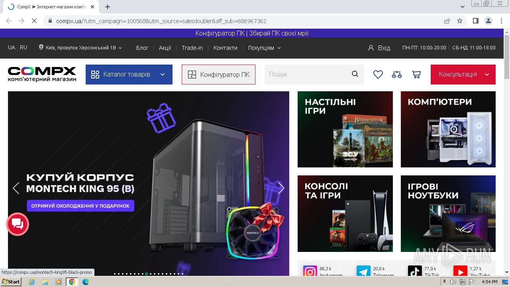Screen dimensions: 510x287
Task: Open the Настільні ігри category tile
Action: [x=345, y=130]
